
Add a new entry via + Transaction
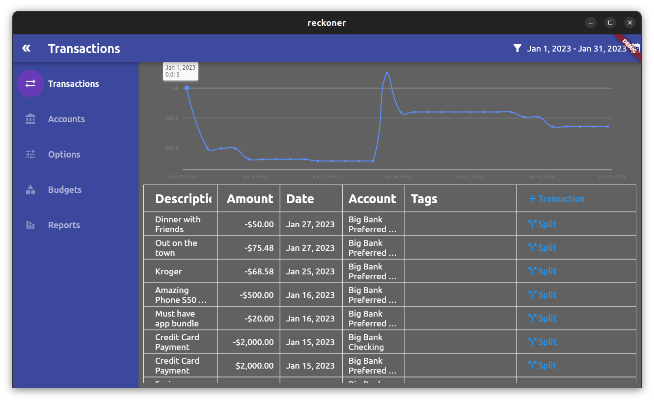point(556,198)
